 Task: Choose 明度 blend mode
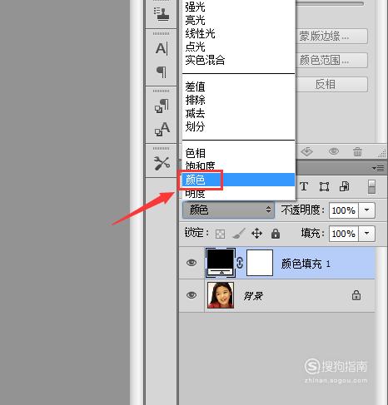pos(239,193)
